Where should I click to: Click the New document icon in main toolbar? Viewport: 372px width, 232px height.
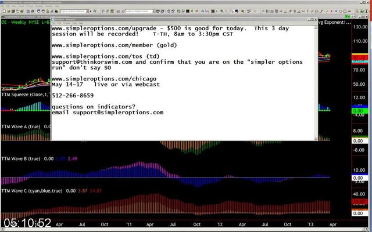coord(4,11)
